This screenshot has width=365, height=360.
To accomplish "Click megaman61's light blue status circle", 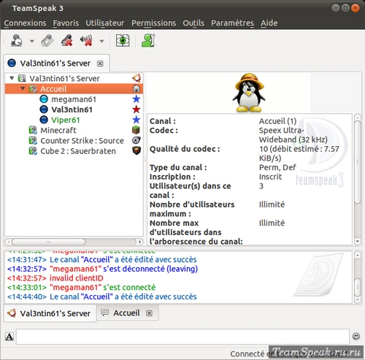I will (44, 99).
